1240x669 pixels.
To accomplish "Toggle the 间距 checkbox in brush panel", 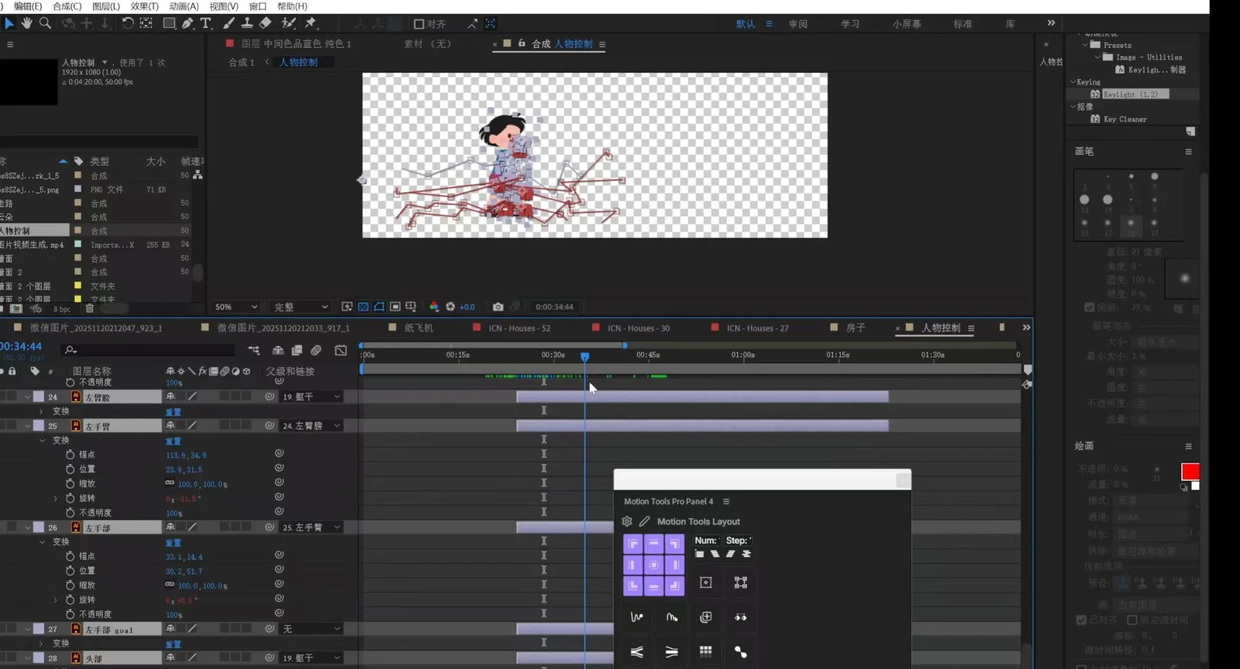I will (1090, 307).
